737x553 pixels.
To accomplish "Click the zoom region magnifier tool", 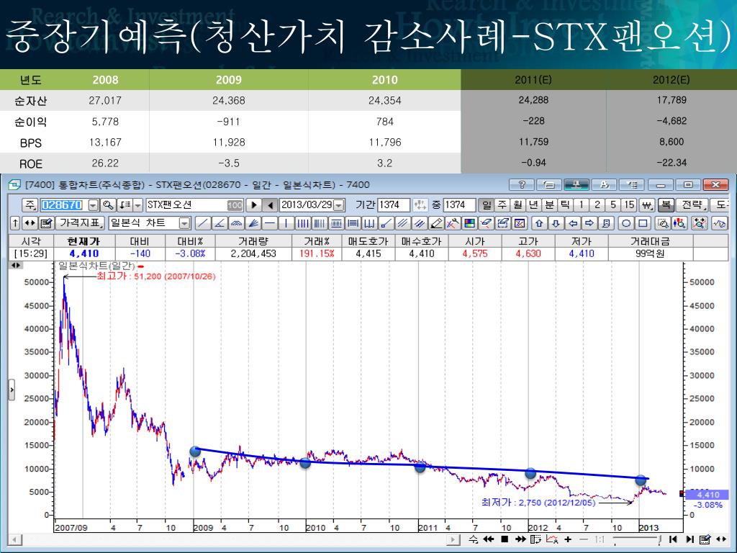I will (663, 223).
